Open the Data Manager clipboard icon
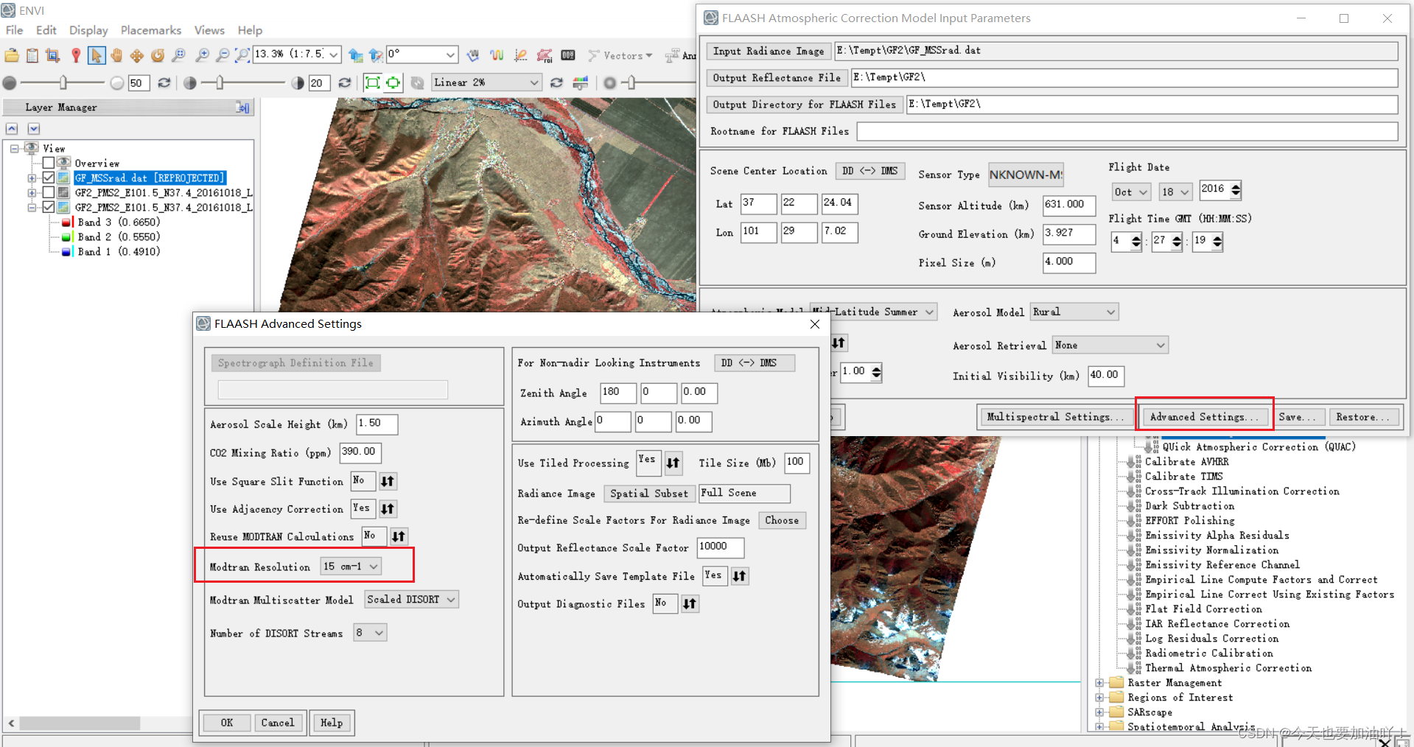The height and width of the screenshot is (747, 1414). click(x=32, y=55)
